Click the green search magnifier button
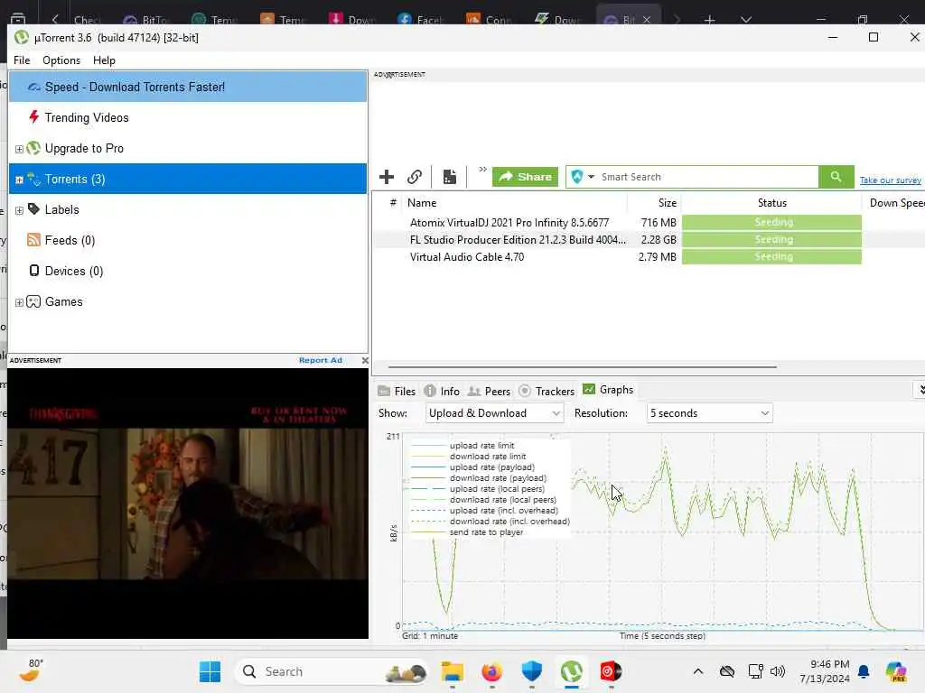Screen dimensions: 925x693 click(836, 177)
